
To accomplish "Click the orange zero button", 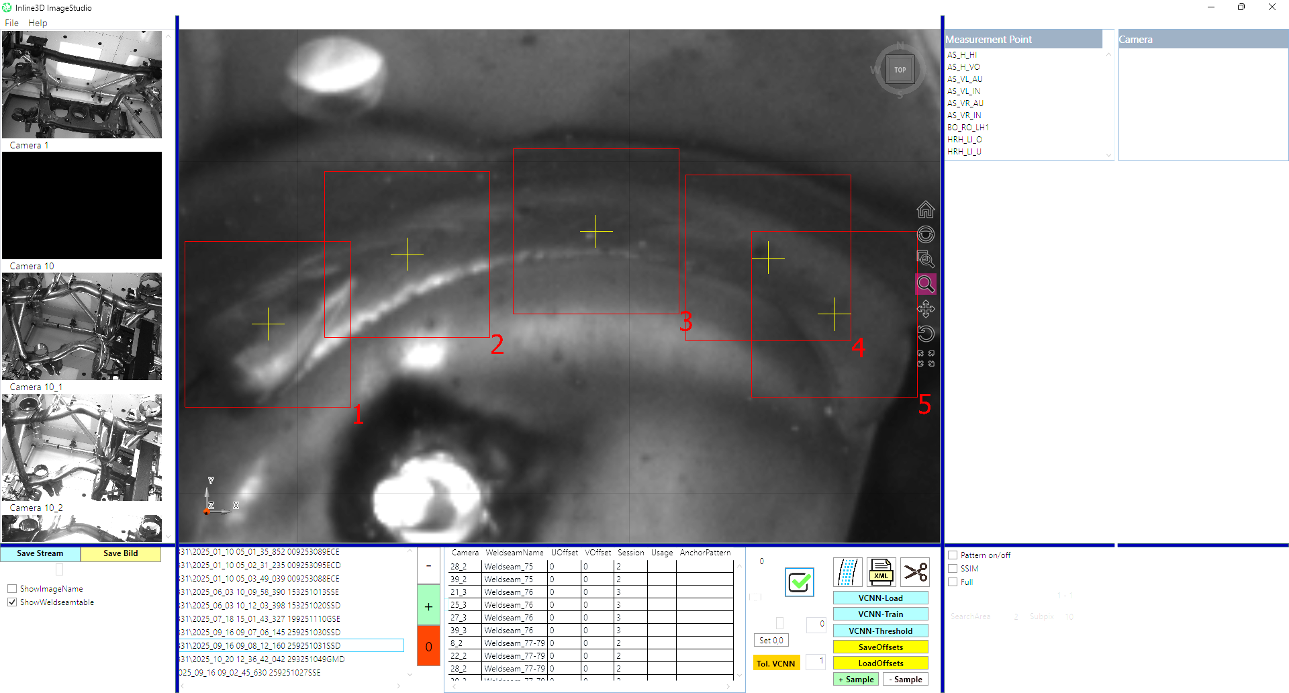I will point(428,647).
